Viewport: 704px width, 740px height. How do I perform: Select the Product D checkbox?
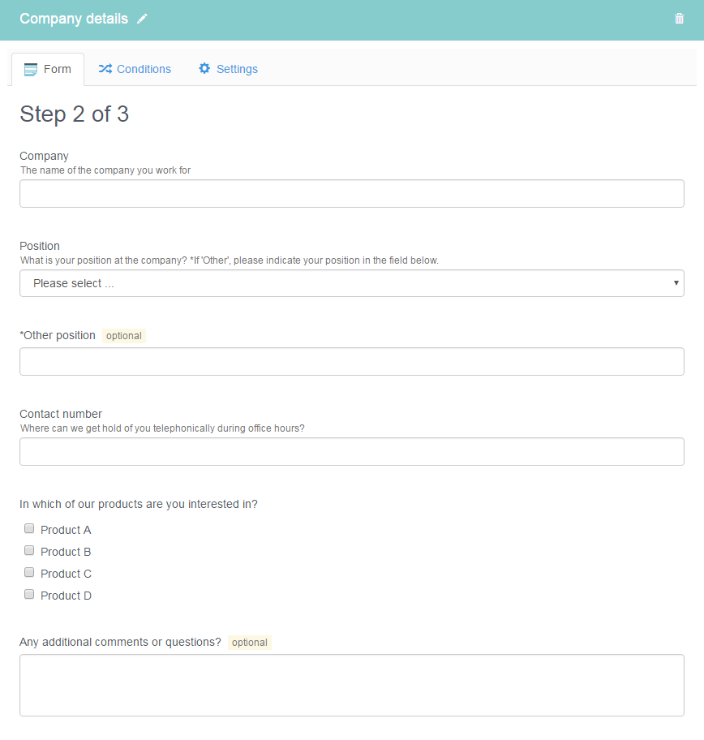29,594
